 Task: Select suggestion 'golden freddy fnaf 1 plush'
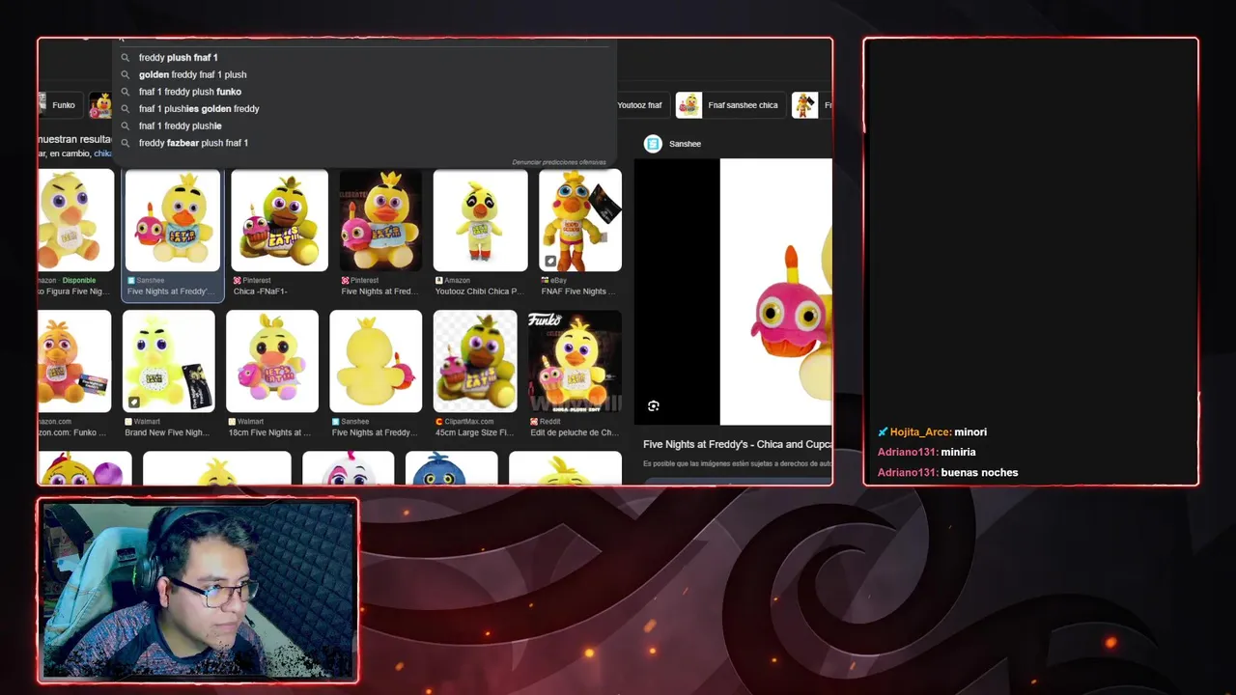tap(192, 74)
